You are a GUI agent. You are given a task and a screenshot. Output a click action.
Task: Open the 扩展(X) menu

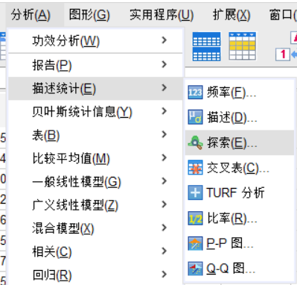click(x=231, y=15)
